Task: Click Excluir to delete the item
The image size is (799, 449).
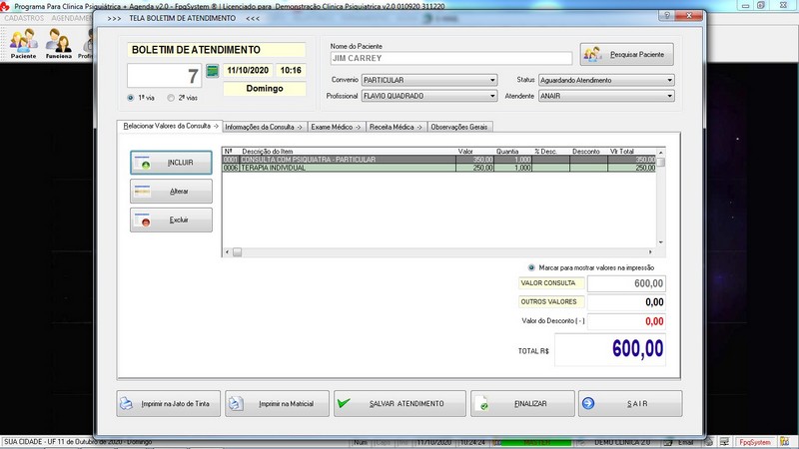Action: (171, 220)
